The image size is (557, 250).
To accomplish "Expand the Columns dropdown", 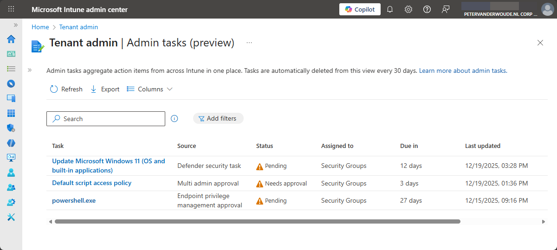I will pos(150,89).
